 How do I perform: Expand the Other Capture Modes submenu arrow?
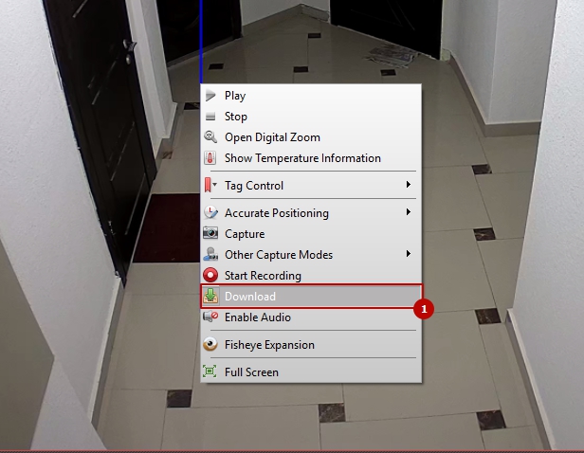coord(409,254)
